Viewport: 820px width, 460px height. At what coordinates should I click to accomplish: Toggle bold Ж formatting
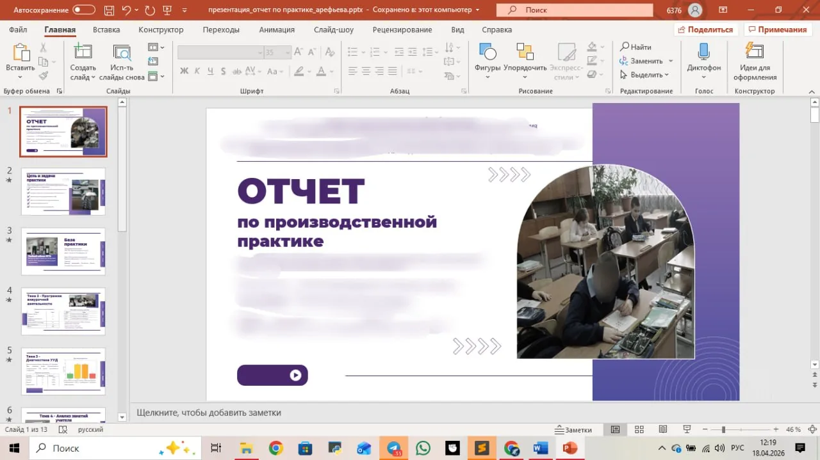(184, 71)
